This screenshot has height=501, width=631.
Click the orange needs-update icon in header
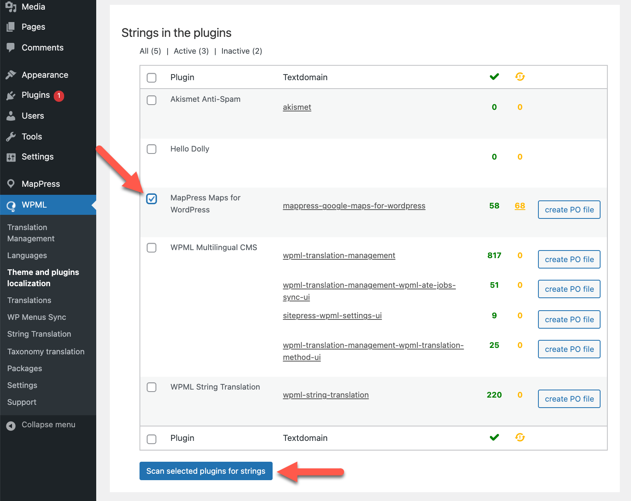point(520,77)
